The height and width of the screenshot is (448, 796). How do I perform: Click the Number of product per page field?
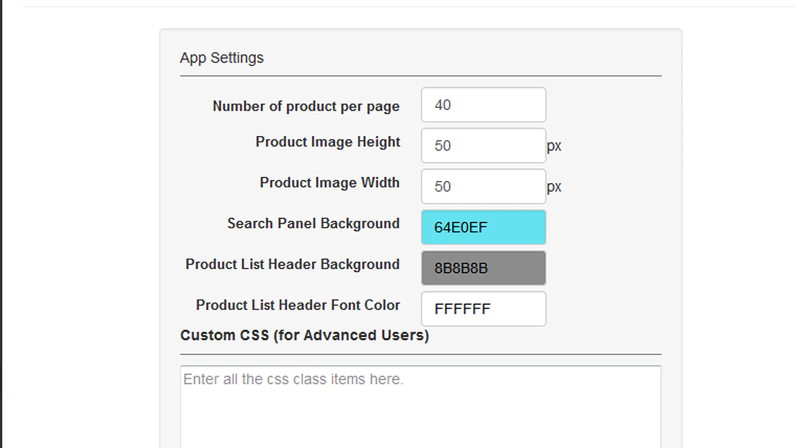483,105
